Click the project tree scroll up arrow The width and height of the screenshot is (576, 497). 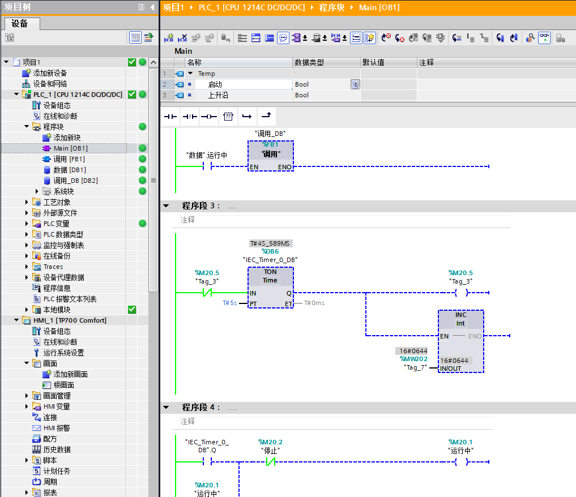coord(153,62)
